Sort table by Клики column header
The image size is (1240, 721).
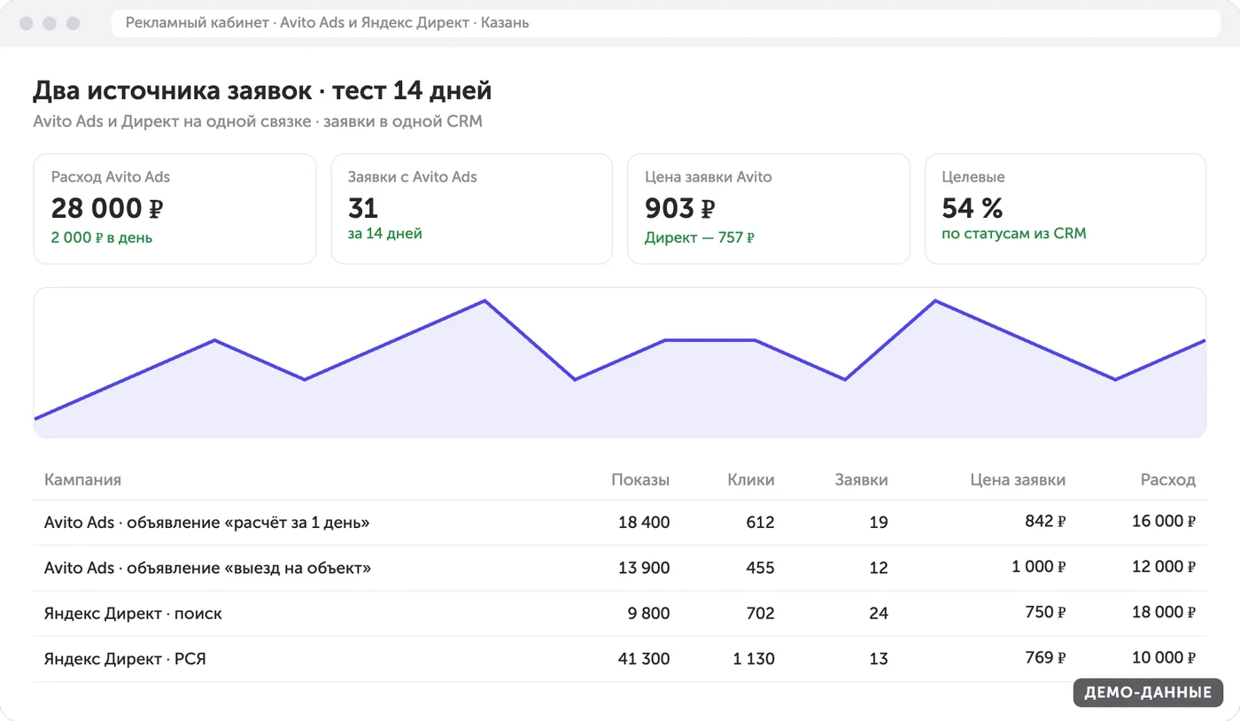pos(751,480)
